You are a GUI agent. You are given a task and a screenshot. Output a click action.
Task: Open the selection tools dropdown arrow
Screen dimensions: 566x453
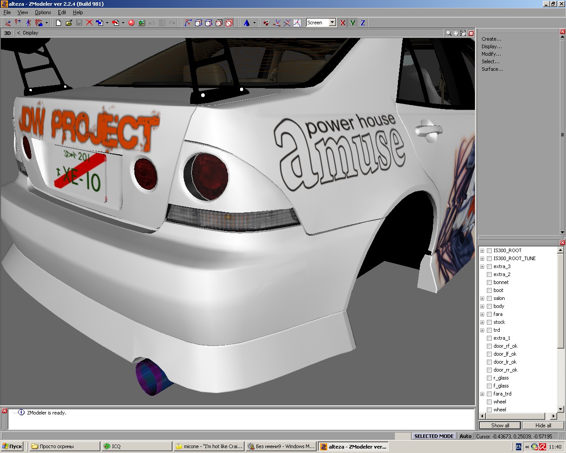click(x=46, y=23)
